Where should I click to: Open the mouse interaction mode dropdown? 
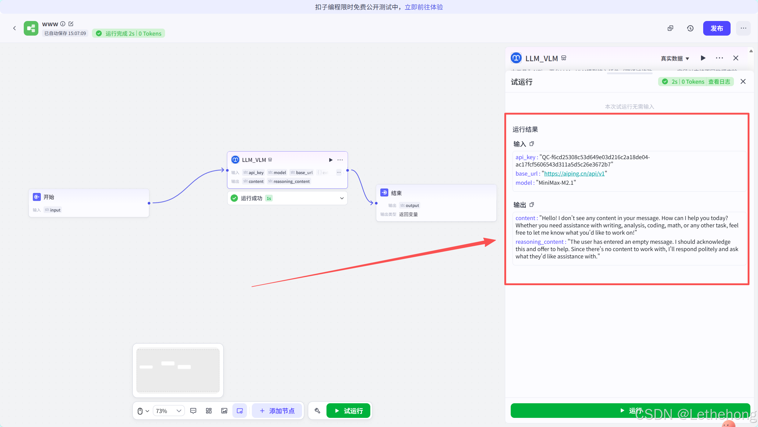coord(143,411)
